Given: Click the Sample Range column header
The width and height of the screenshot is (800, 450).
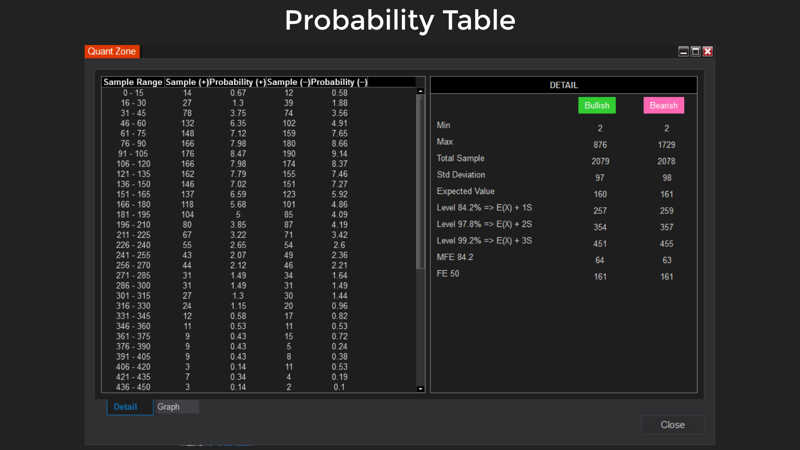Looking at the screenshot, I should (133, 82).
